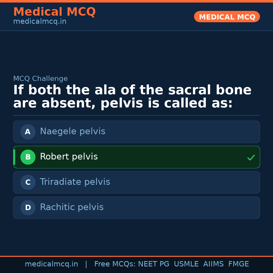The width and height of the screenshot is (273, 273).
Task: Click the green checkmark on Robert pelvis
Action: coord(251,157)
